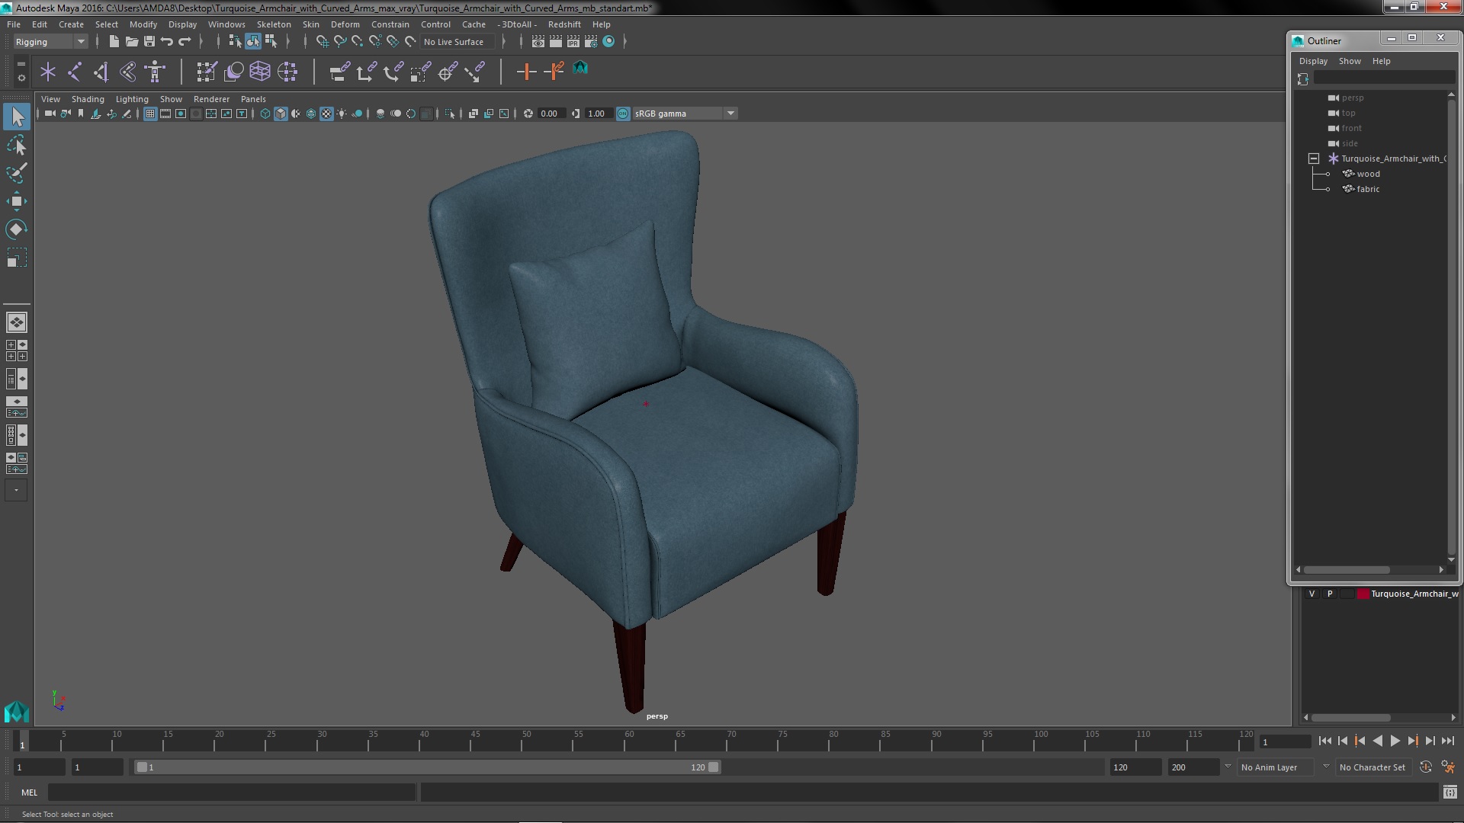Open Render Settings window

click(x=591, y=42)
